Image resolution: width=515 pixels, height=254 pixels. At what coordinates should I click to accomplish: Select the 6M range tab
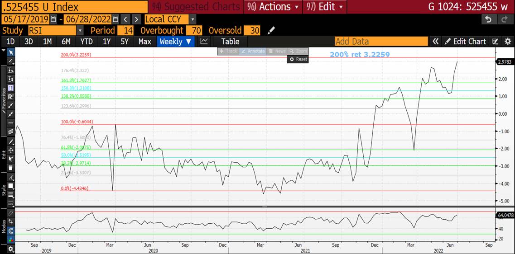pos(66,42)
